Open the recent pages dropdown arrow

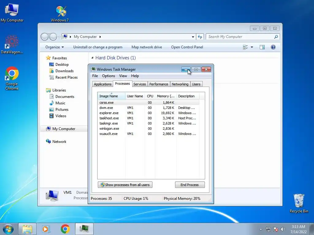(x=59, y=37)
